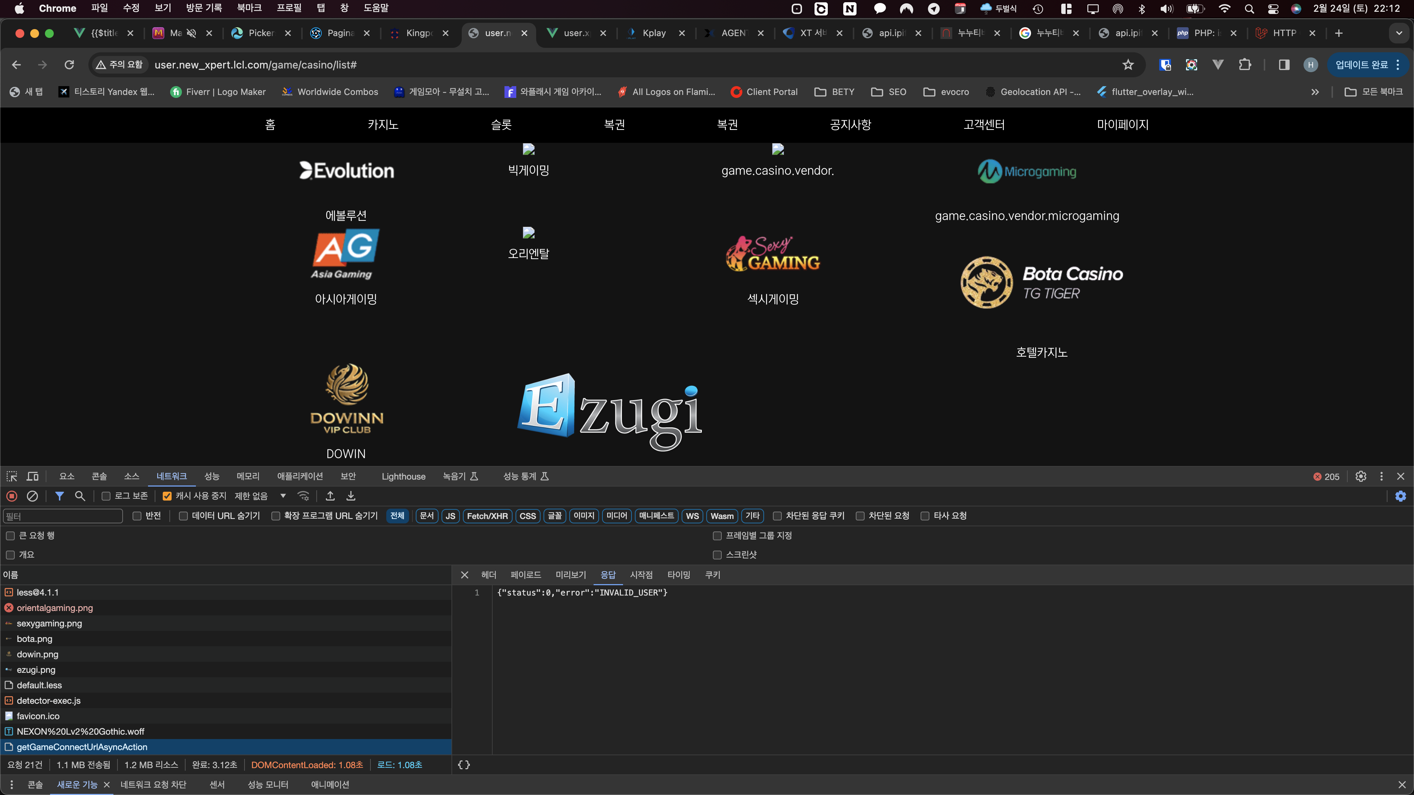Open the Chrome 북마크 menu in menu bar
Viewport: 1414px width, 795px height.
coord(249,8)
